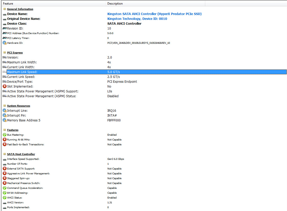Screen dimensions: 287x211
Task: Select the 'Revision ID:' row label
Action: 15,28
